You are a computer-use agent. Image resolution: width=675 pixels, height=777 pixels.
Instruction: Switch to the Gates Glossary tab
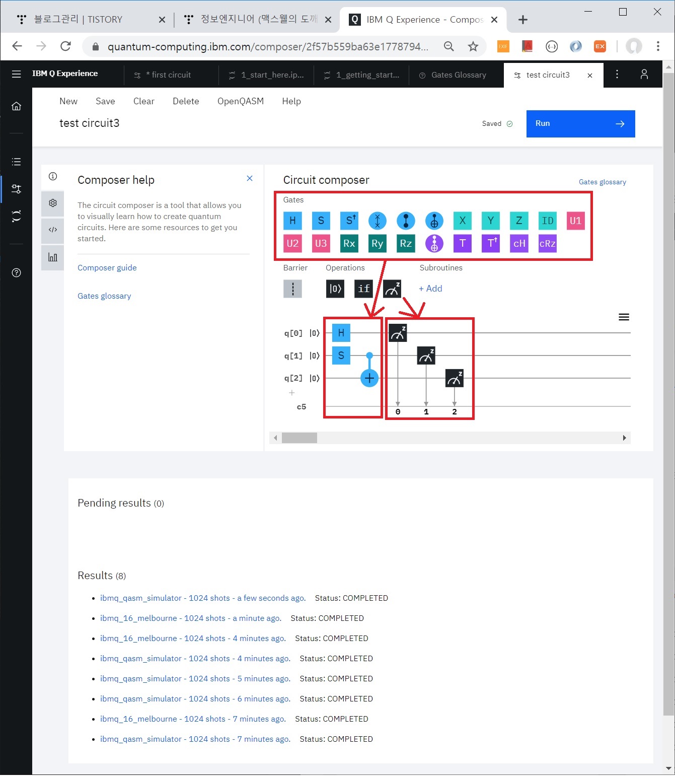coord(456,75)
